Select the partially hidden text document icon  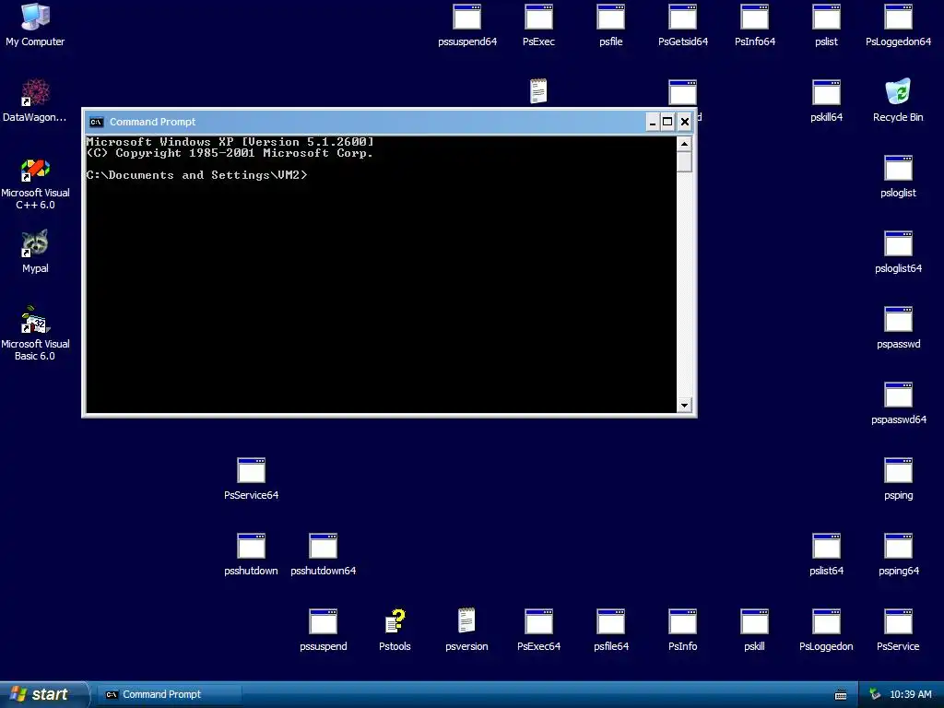coord(538,91)
